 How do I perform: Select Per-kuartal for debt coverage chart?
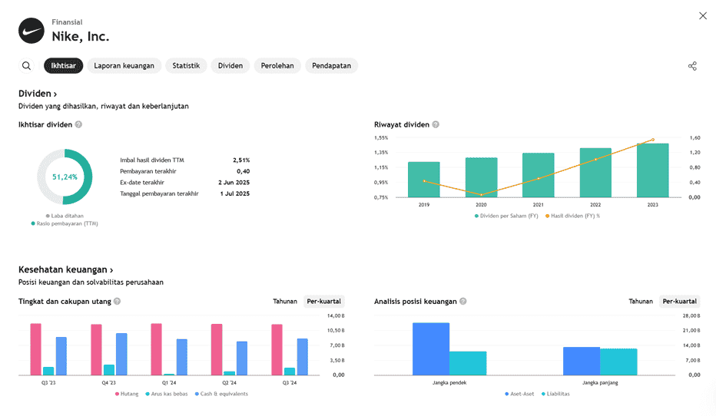[323, 301]
